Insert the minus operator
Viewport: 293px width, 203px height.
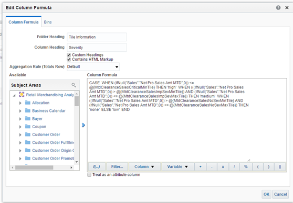pos(212,167)
